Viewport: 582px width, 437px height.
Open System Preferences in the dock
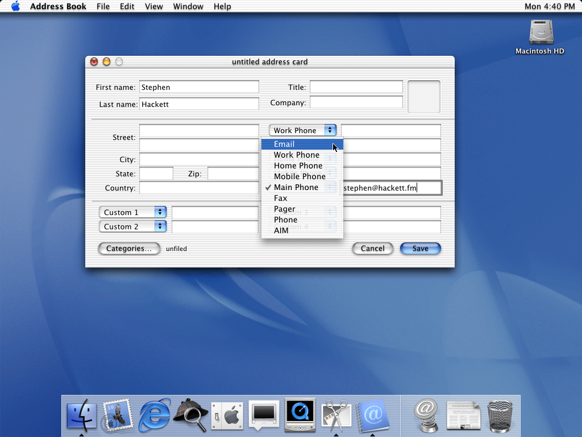point(227,416)
